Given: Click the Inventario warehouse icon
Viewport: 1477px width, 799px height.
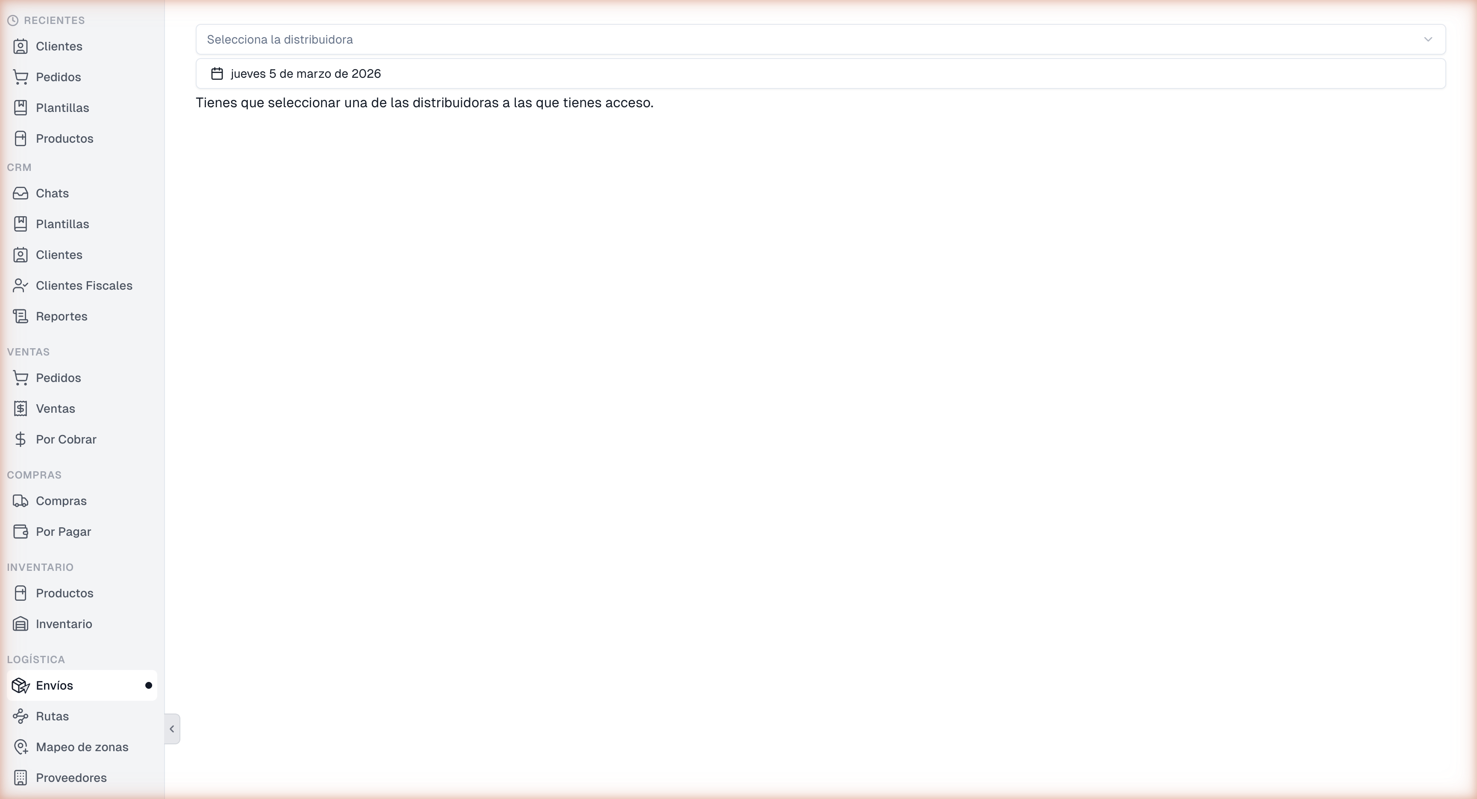Looking at the screenshot, I should tap(21, 624).
